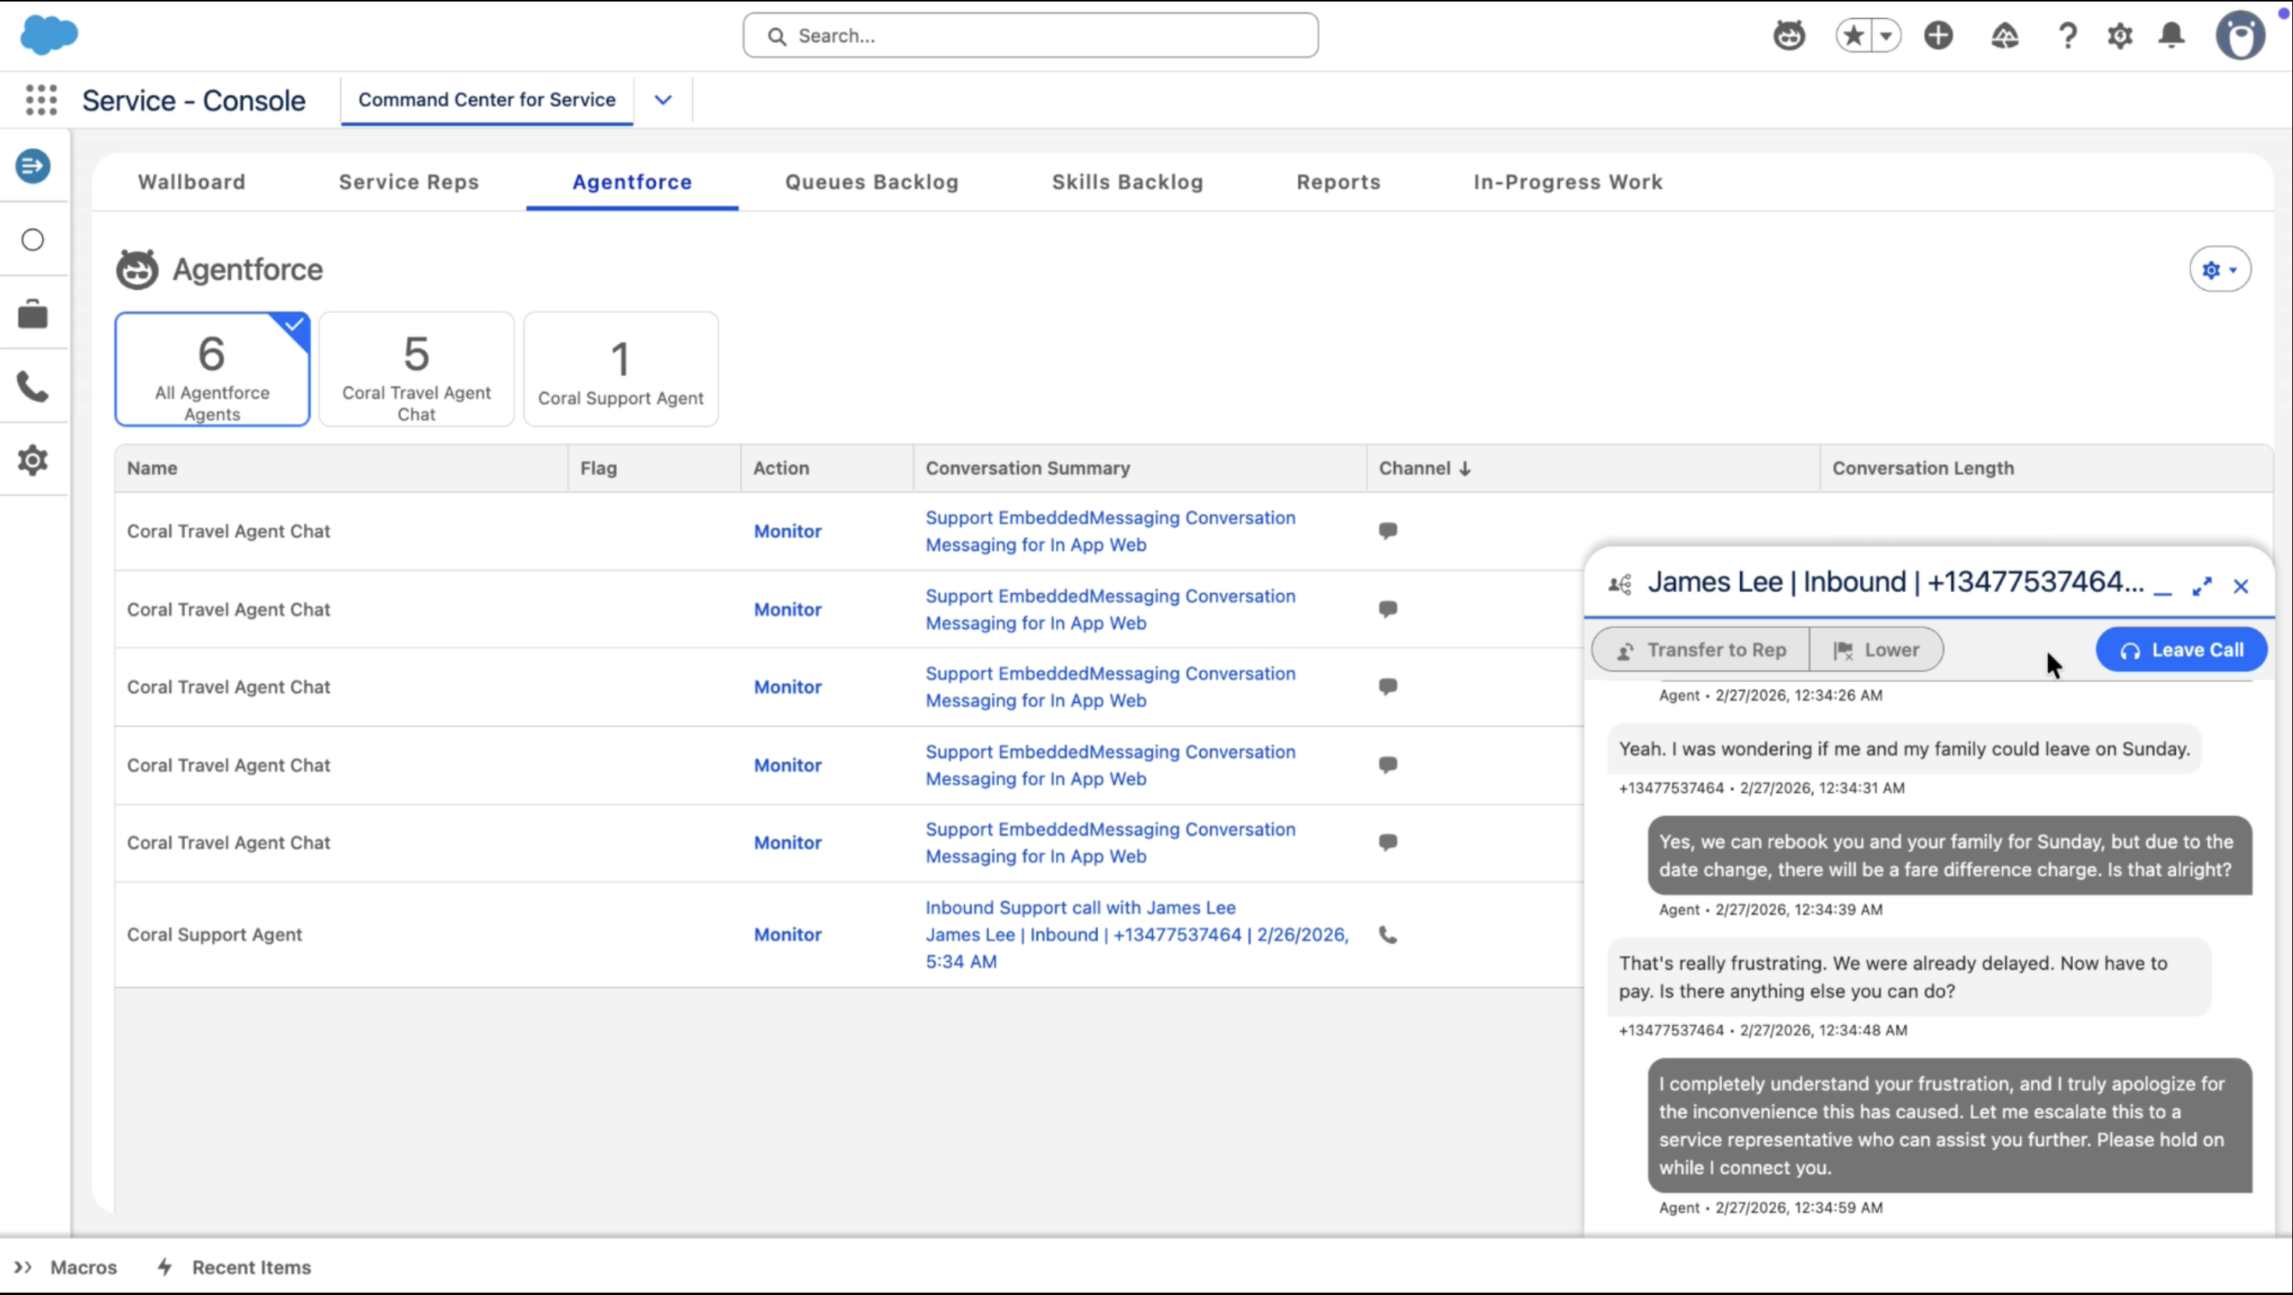Open the gear dropdown above the agents table
This screenshot has width=2293, height=1295.
click(2220, 270)
